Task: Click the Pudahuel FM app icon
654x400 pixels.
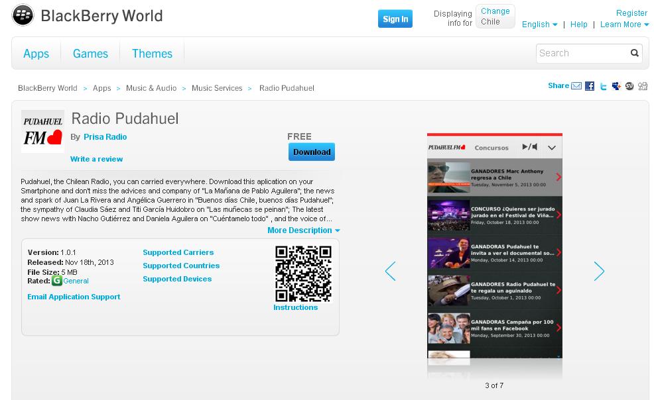Action: click(x=42, y=131)
